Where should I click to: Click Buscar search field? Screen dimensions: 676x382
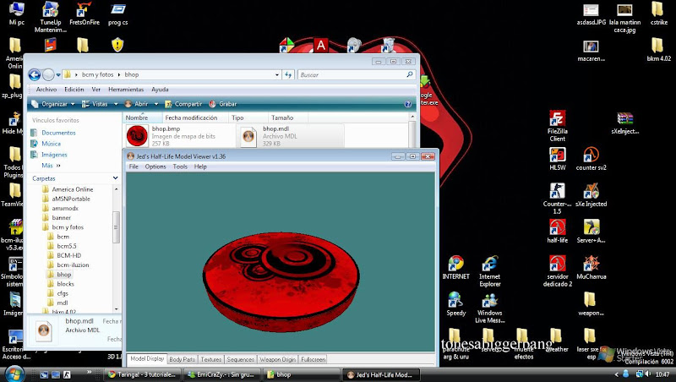coord(356,74)
